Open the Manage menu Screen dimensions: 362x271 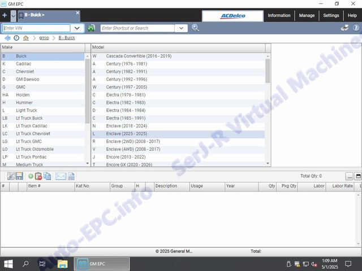coord(307,15)
